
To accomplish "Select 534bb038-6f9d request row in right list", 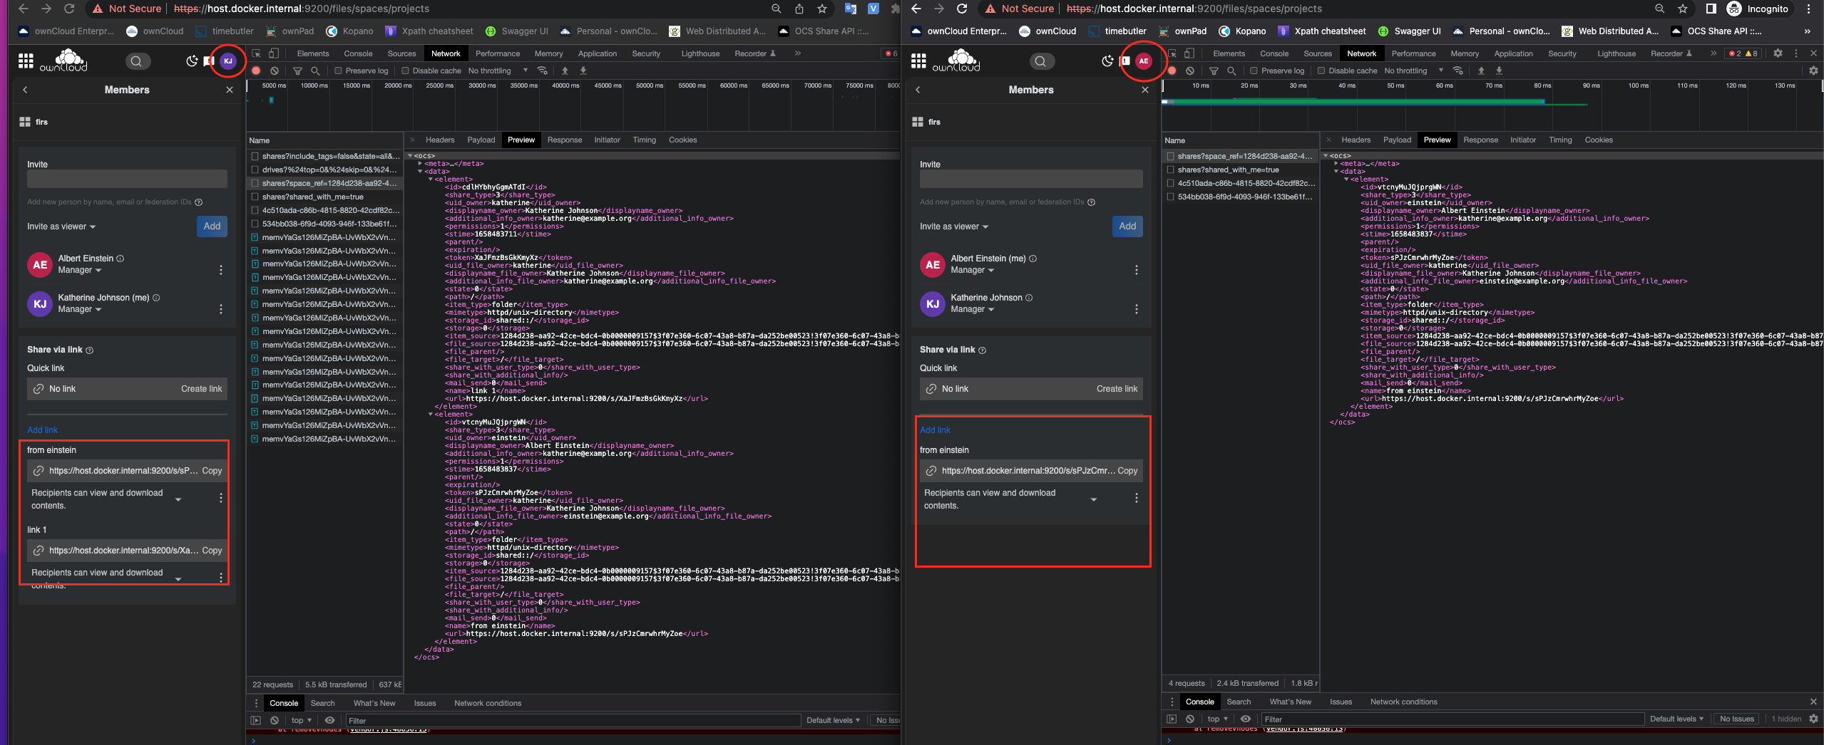I will (x=1241, y=197).
